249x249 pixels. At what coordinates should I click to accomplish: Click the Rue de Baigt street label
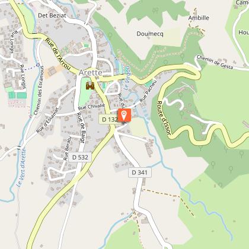point(81,128)
